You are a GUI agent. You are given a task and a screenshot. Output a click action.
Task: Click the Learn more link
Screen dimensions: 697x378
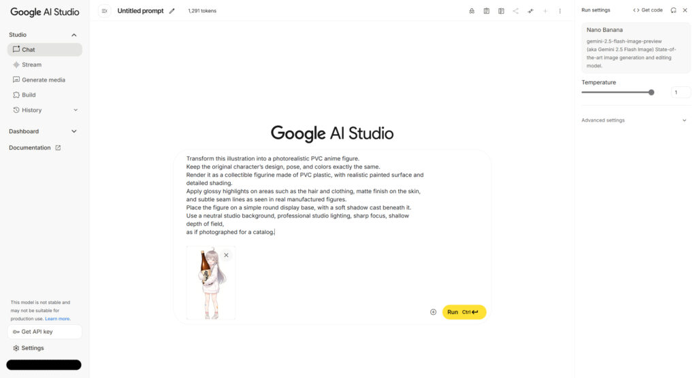coord(57,318)
